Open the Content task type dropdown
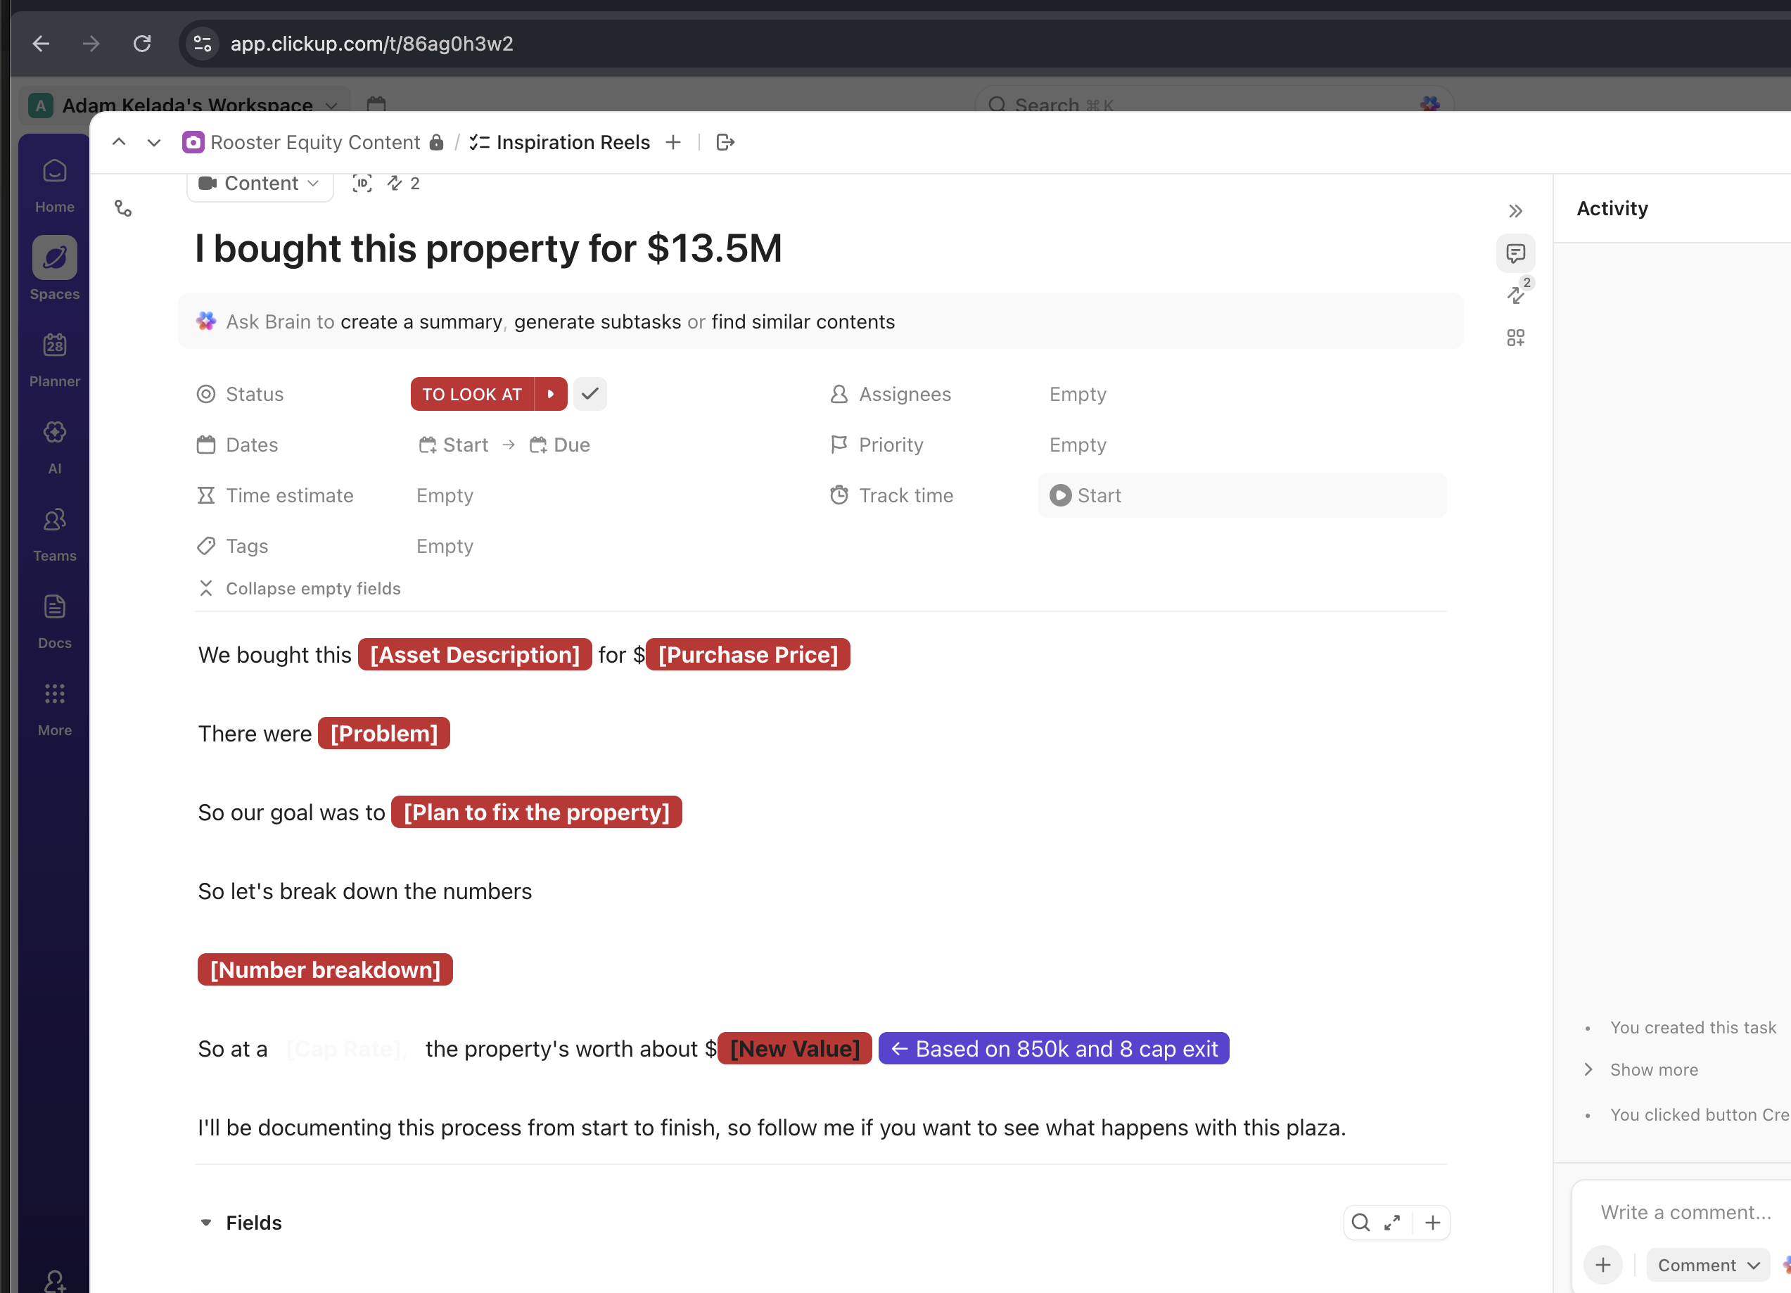This screenshot has height=1293, width=1791. (260, 183)
